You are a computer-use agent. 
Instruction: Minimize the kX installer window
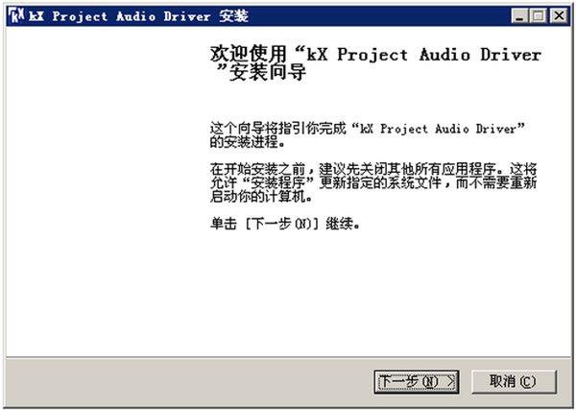519,16
